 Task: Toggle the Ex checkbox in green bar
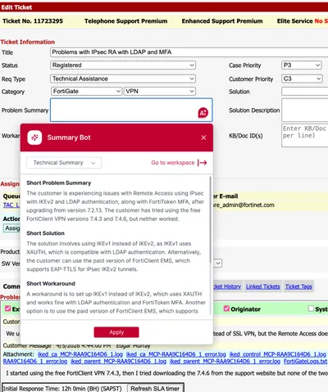tap(8, 309)
